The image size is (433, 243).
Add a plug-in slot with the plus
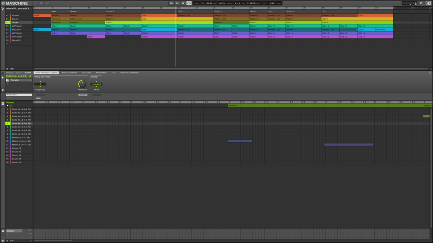8,83
